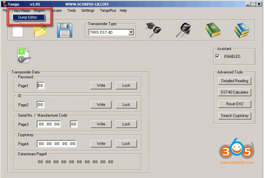The image size is (265, 178).
Task: Click the Tango app icon in title bar
Action: point(4,4)
